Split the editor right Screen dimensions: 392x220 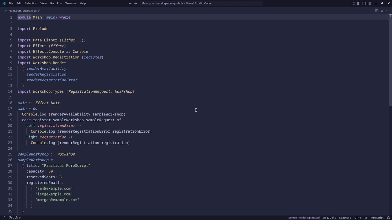point(377,11)
